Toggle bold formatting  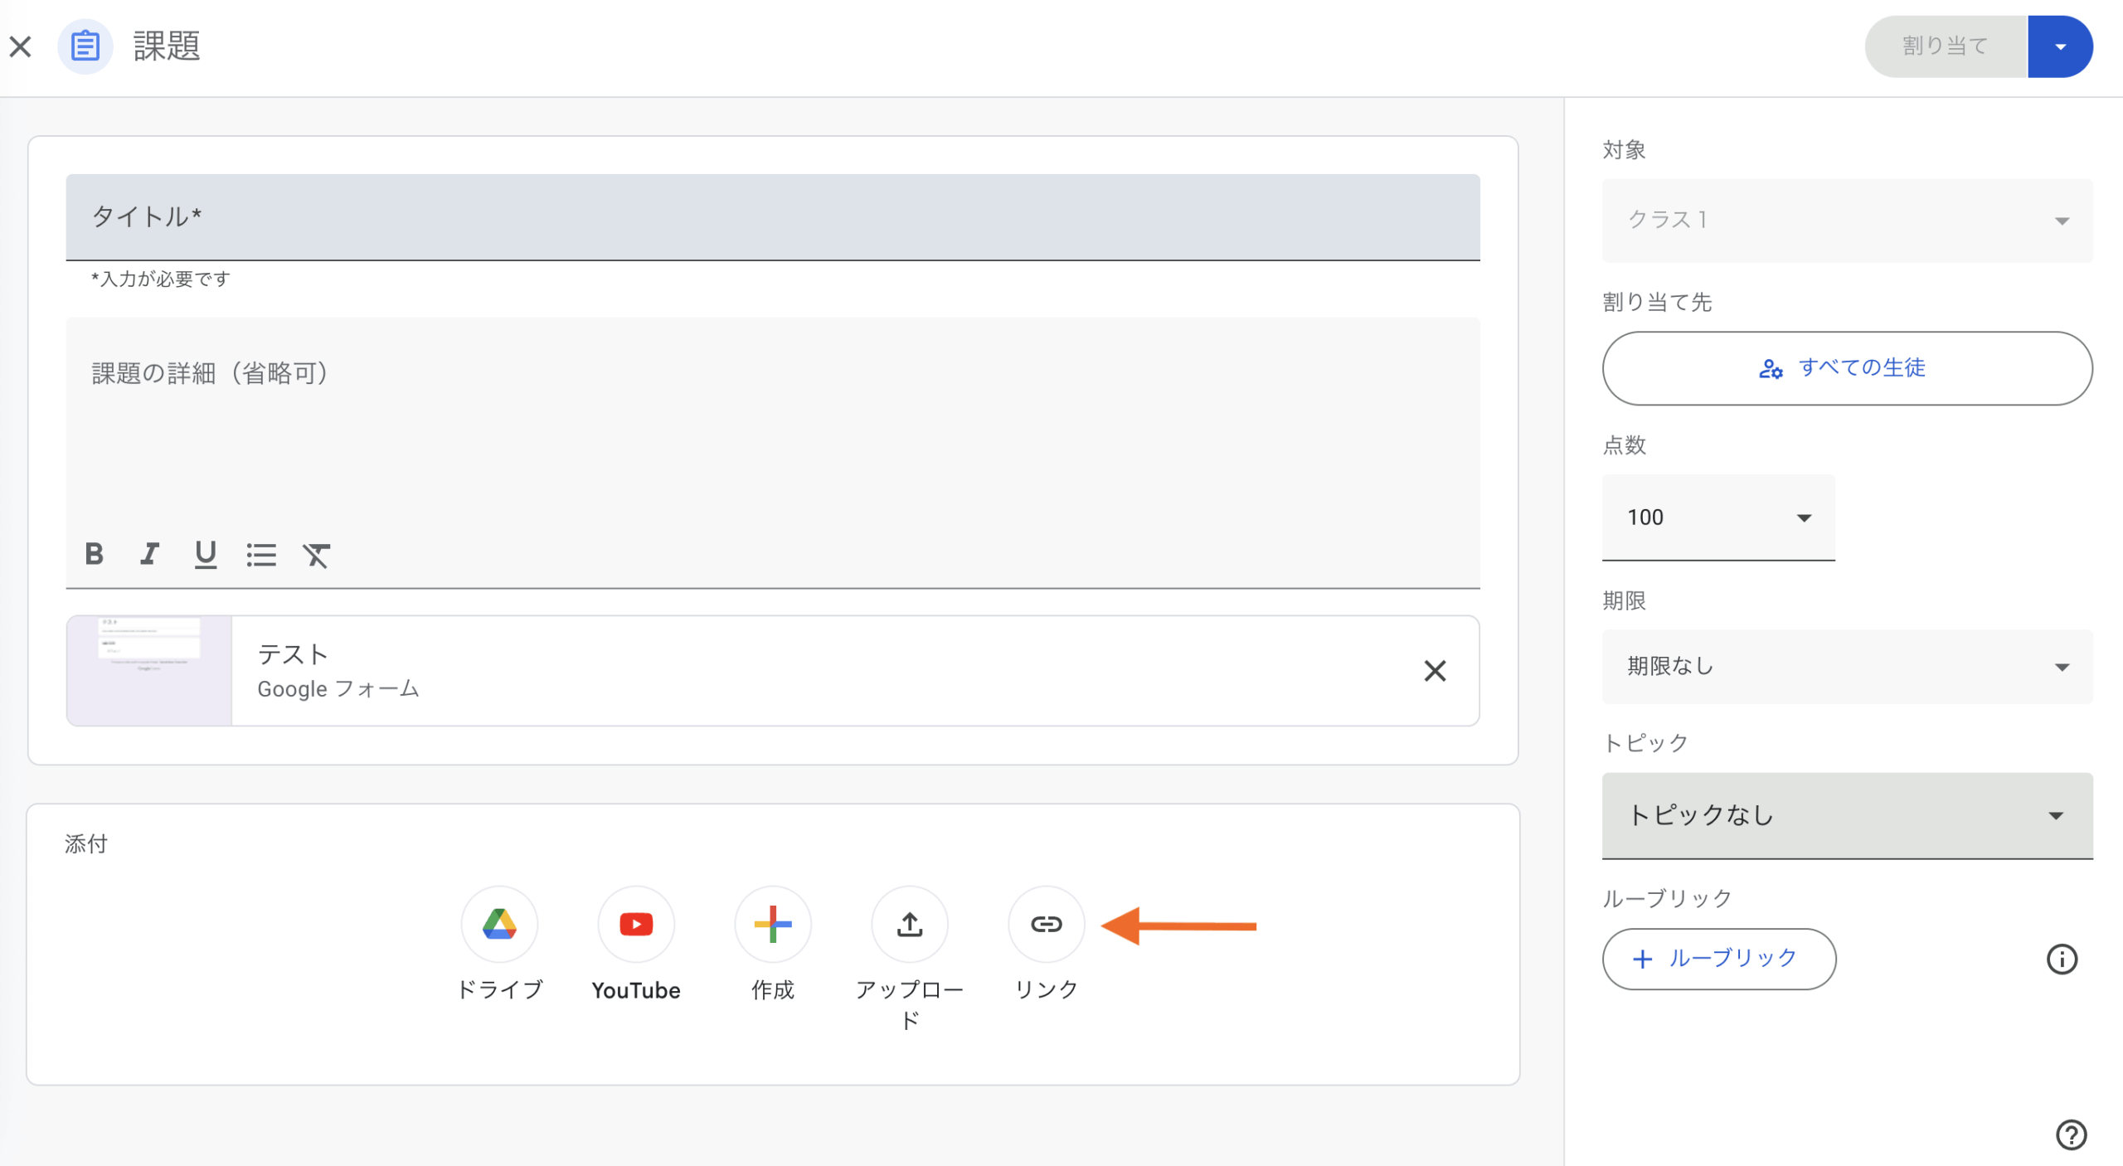pos(95,553)
